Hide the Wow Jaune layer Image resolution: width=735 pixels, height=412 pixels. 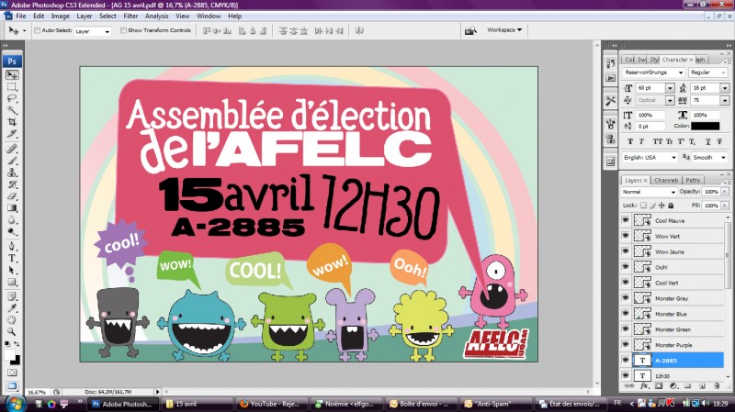click(x=626, y=251)
